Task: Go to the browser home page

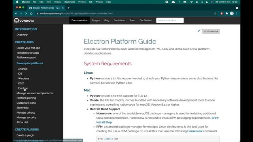Action: click(x=31, y=13)
